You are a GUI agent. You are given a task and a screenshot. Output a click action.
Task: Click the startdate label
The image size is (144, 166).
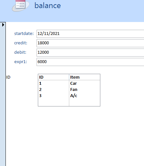[24, 34]
